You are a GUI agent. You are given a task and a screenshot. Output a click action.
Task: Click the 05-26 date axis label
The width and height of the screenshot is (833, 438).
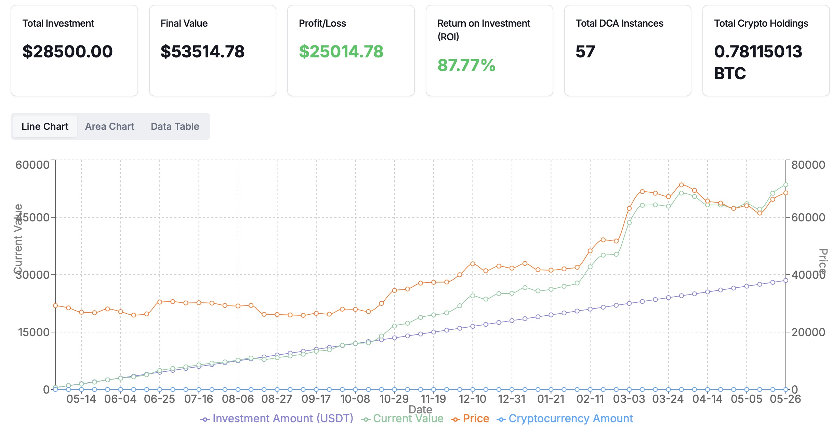click(785, 399)
